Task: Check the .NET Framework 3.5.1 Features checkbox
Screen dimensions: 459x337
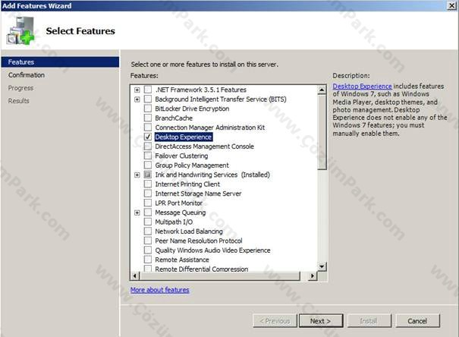Action: pos(148,90)
